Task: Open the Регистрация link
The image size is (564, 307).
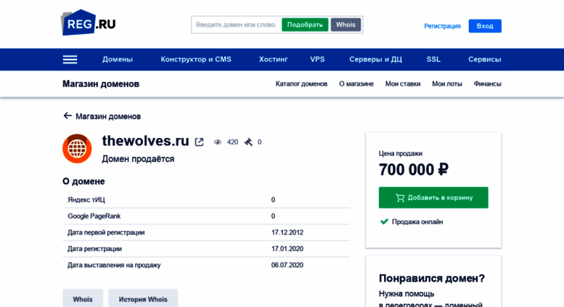Action: [442, 26]
